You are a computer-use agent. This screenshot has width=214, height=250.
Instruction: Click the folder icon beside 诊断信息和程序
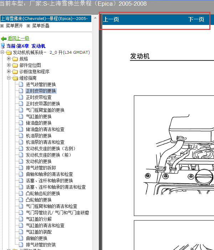(15, 72)
